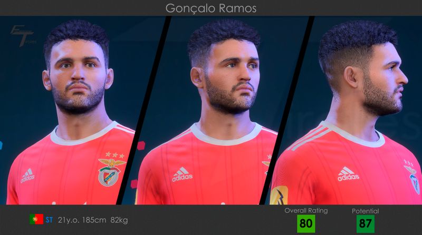Click the three gold stars above front crest
The image size is (422, 235).
(x=115, y=154)
